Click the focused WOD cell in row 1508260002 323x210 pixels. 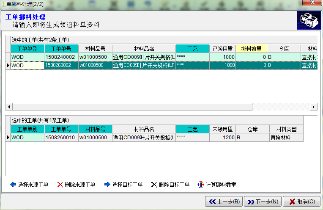click(x=27, y=65)
